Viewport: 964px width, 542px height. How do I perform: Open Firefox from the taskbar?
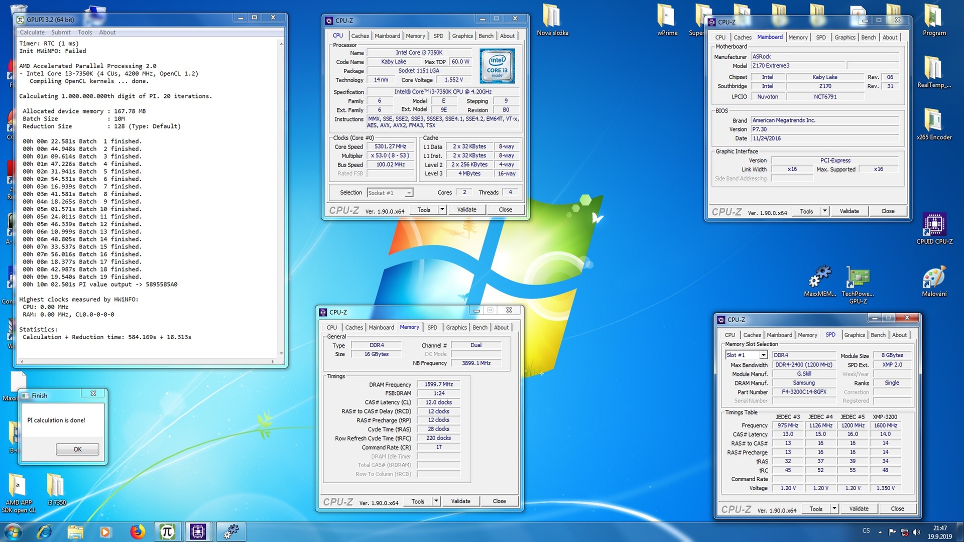point(137,532)
